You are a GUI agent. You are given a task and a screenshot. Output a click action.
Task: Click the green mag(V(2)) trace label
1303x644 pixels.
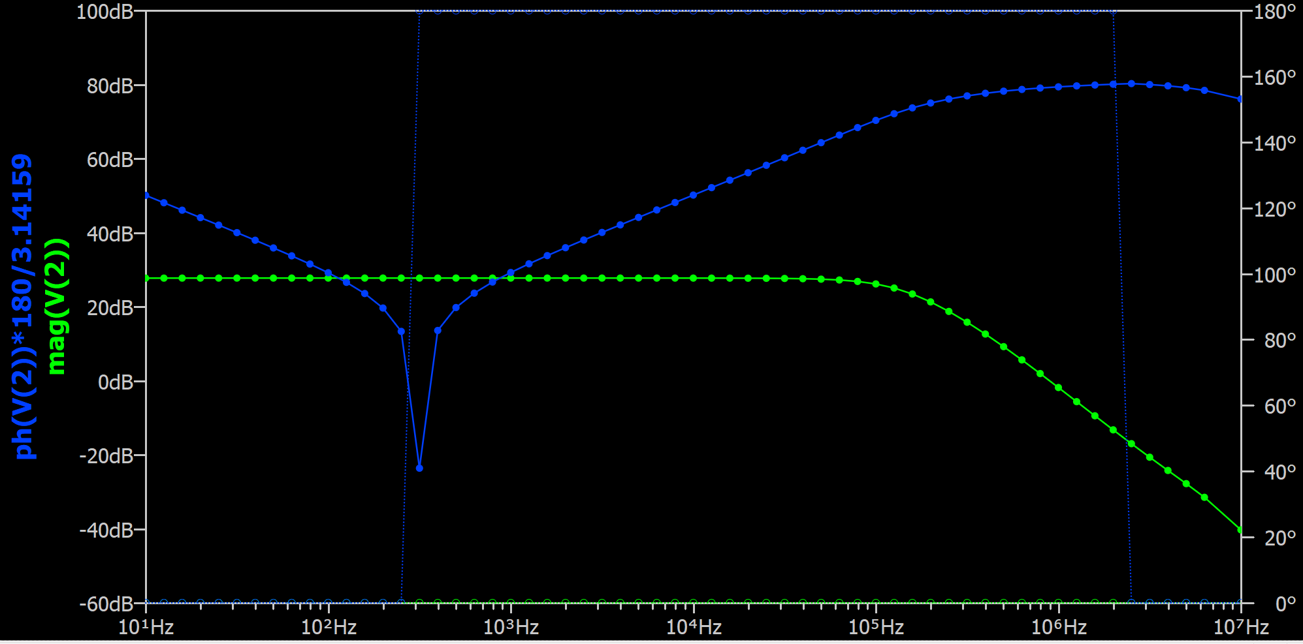[56, 307]
